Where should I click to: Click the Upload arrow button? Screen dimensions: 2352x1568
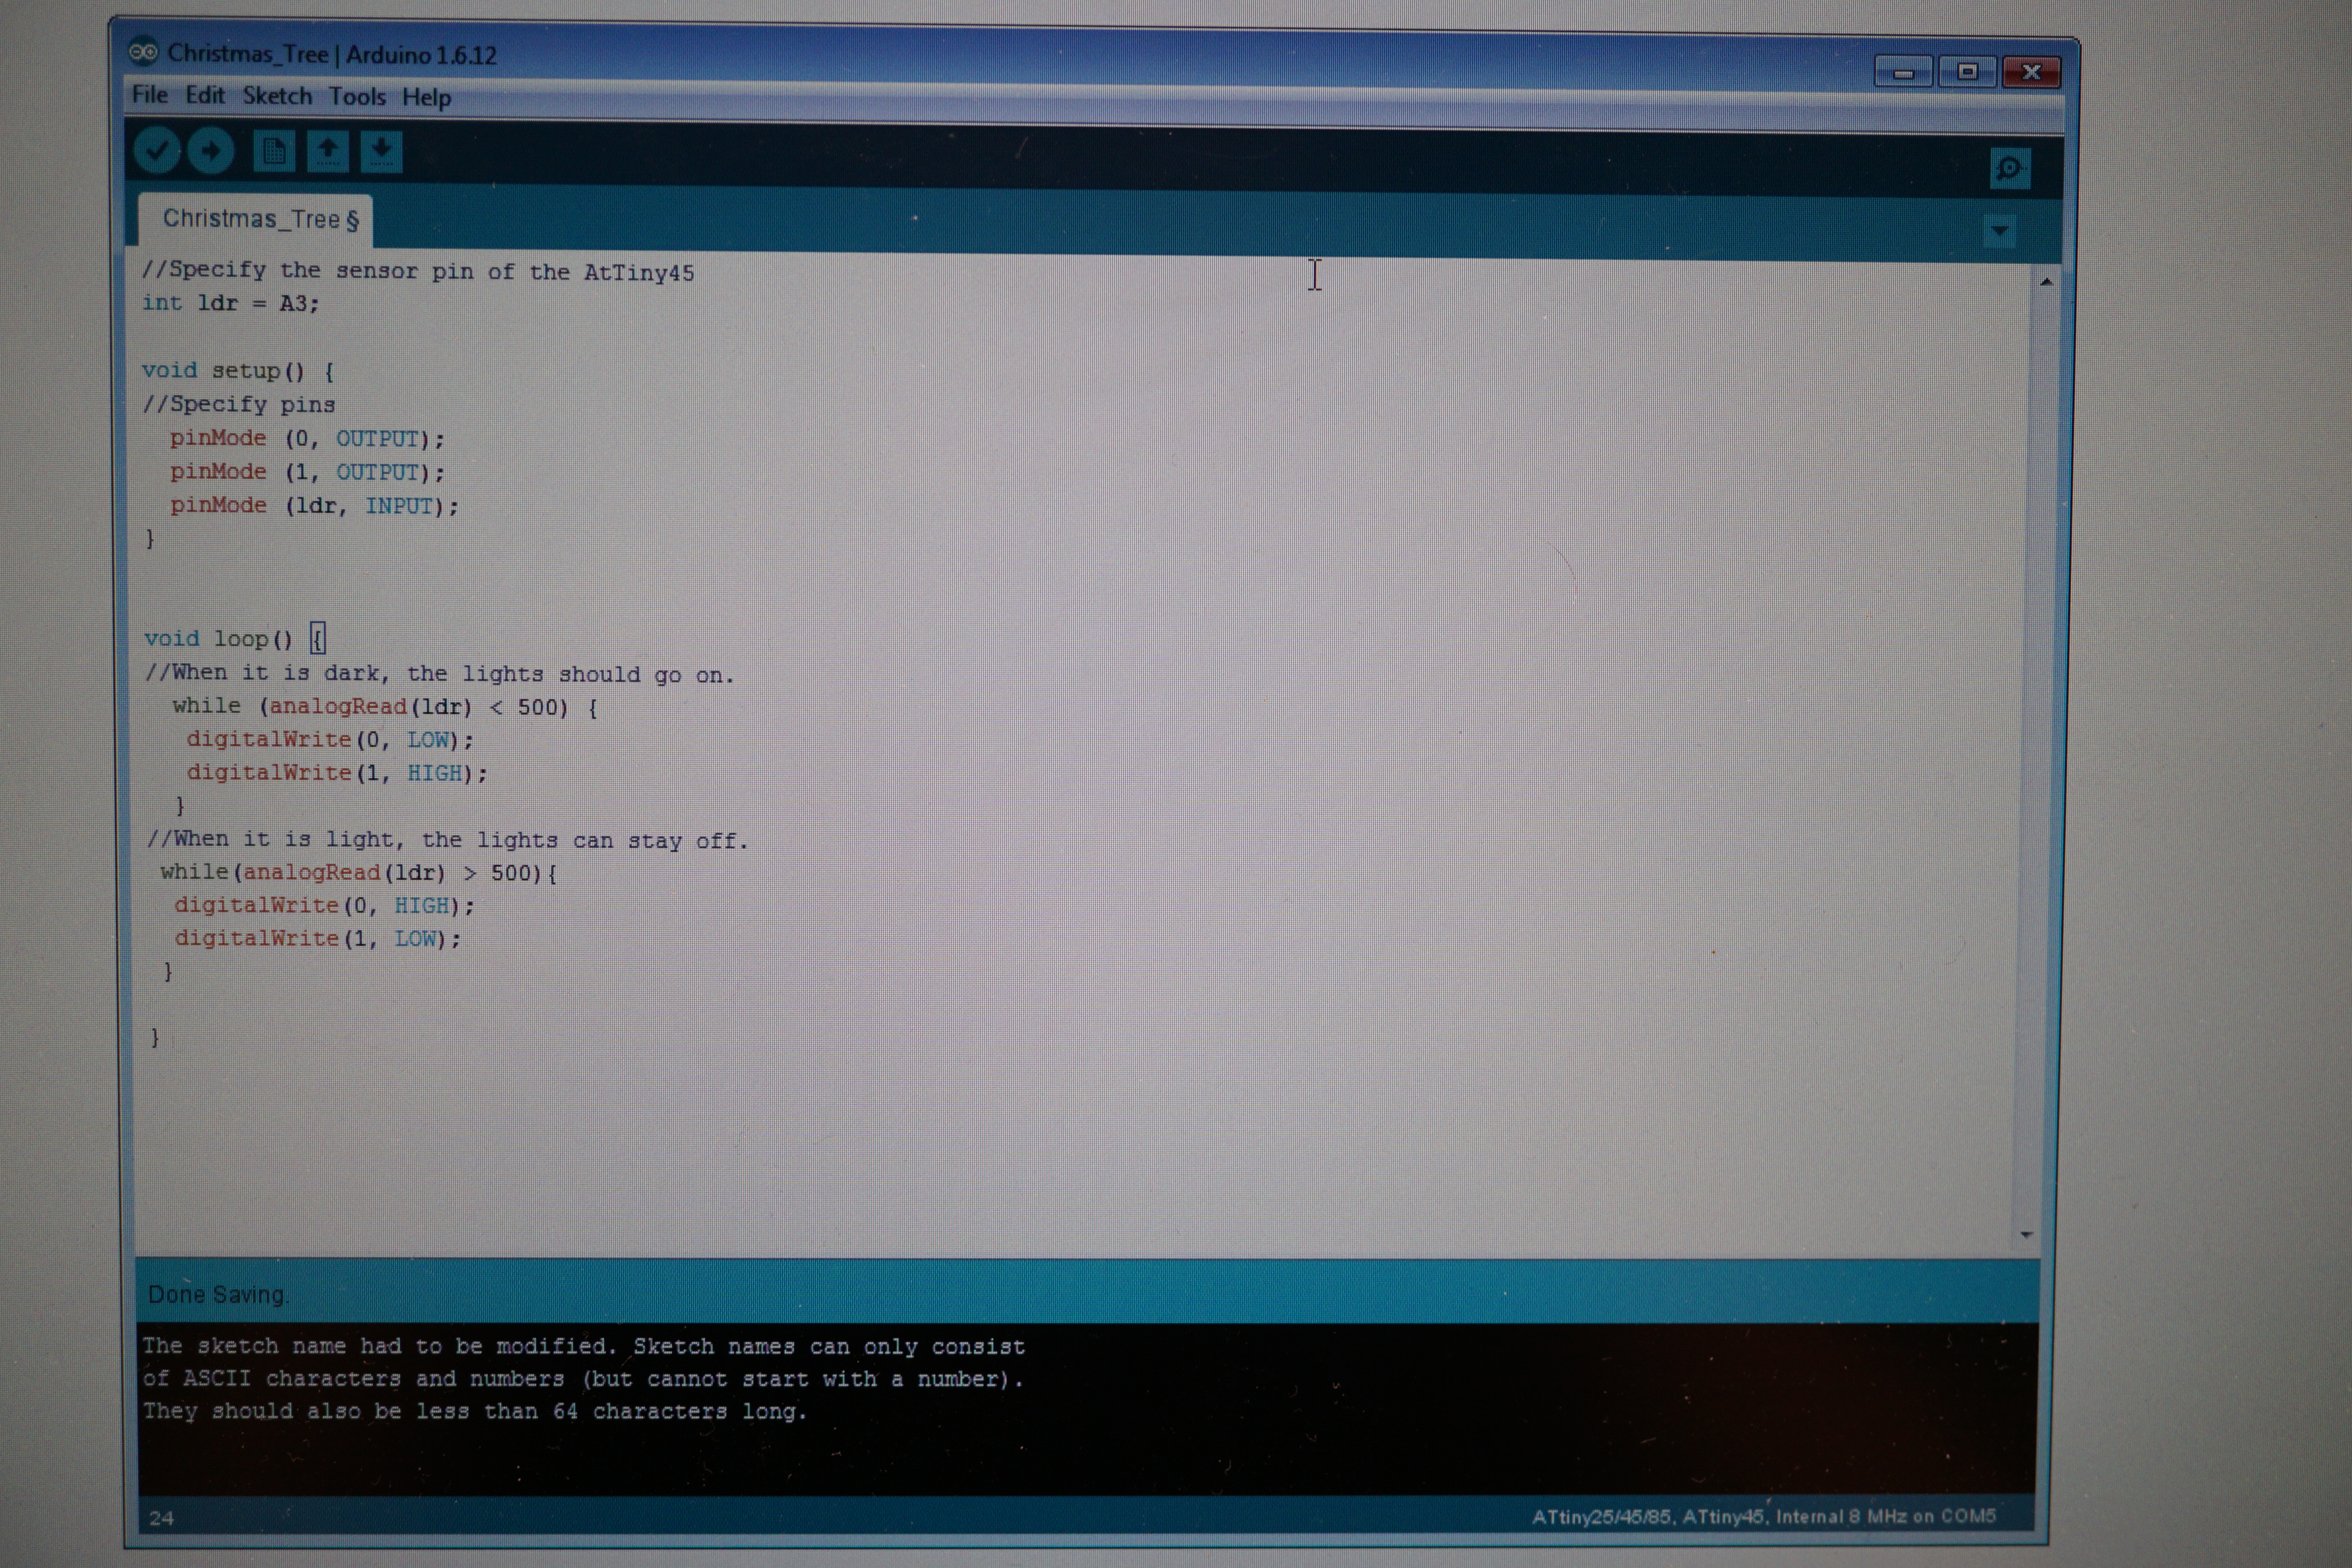coord(210,151)
